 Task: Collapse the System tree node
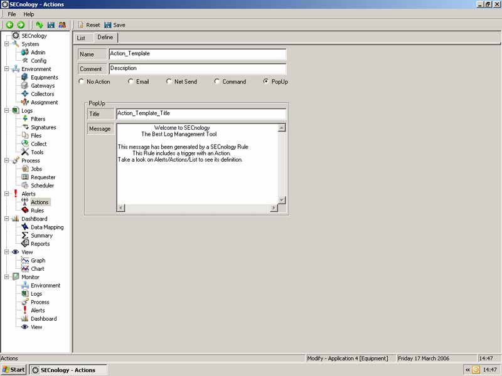(x=6, y=44)
